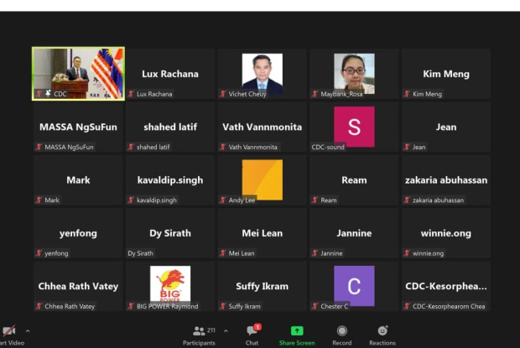The width and height of the screenshot is (520, 348).
Task: Expand the Participants options caret arrow
Action: 226,330
